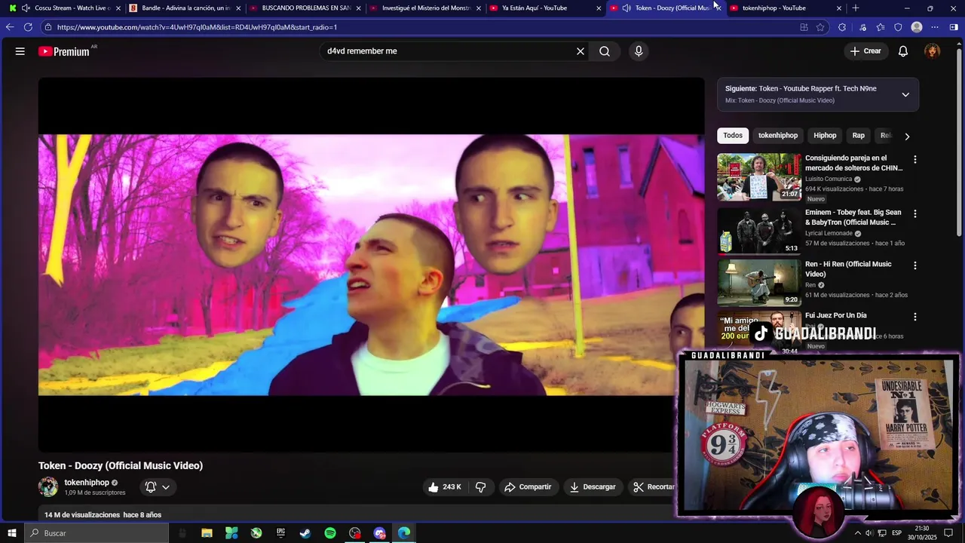Open options menu for Fui Juez video
965x543 pixels.
(x=915, y=317)
